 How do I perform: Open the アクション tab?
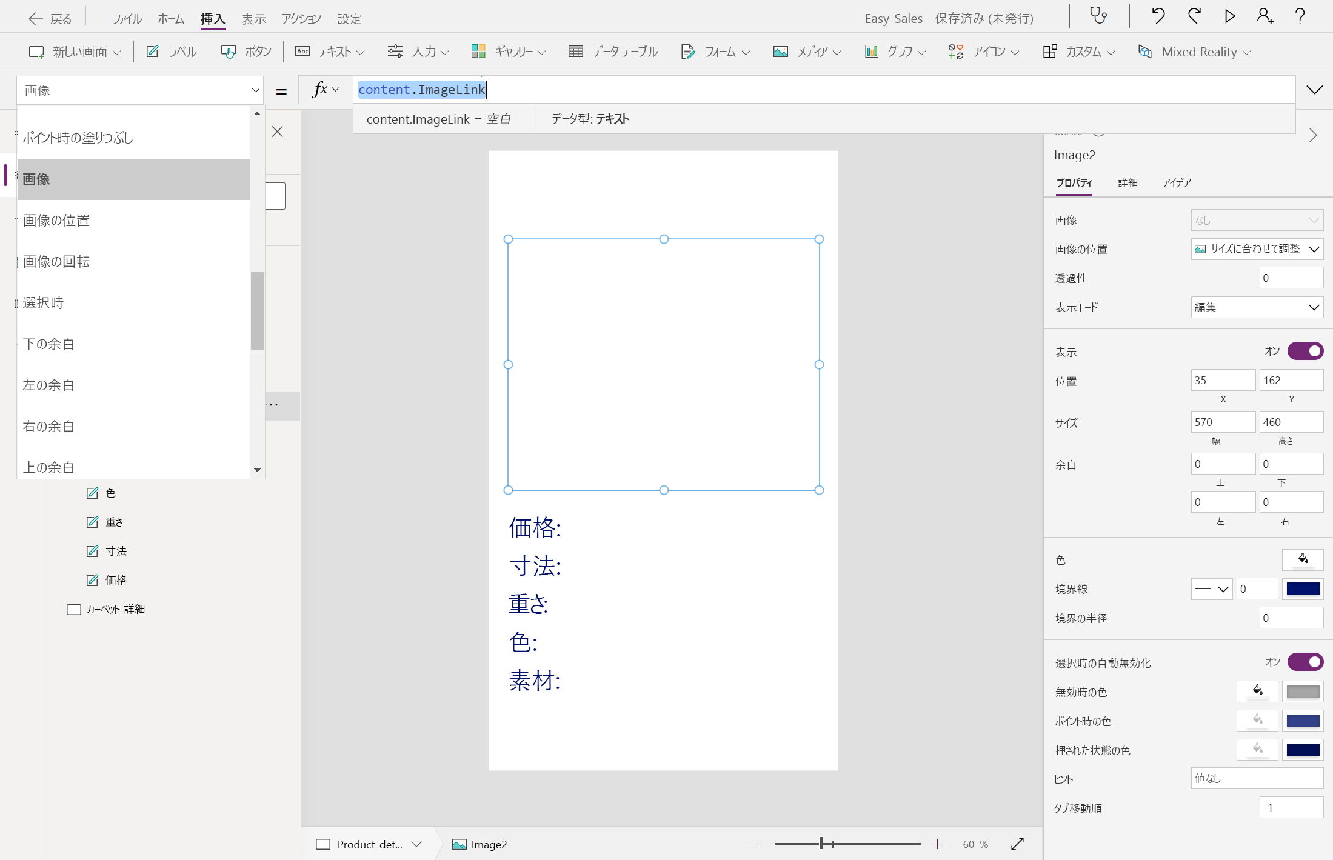pyautogui.click(x=301, y=19)
